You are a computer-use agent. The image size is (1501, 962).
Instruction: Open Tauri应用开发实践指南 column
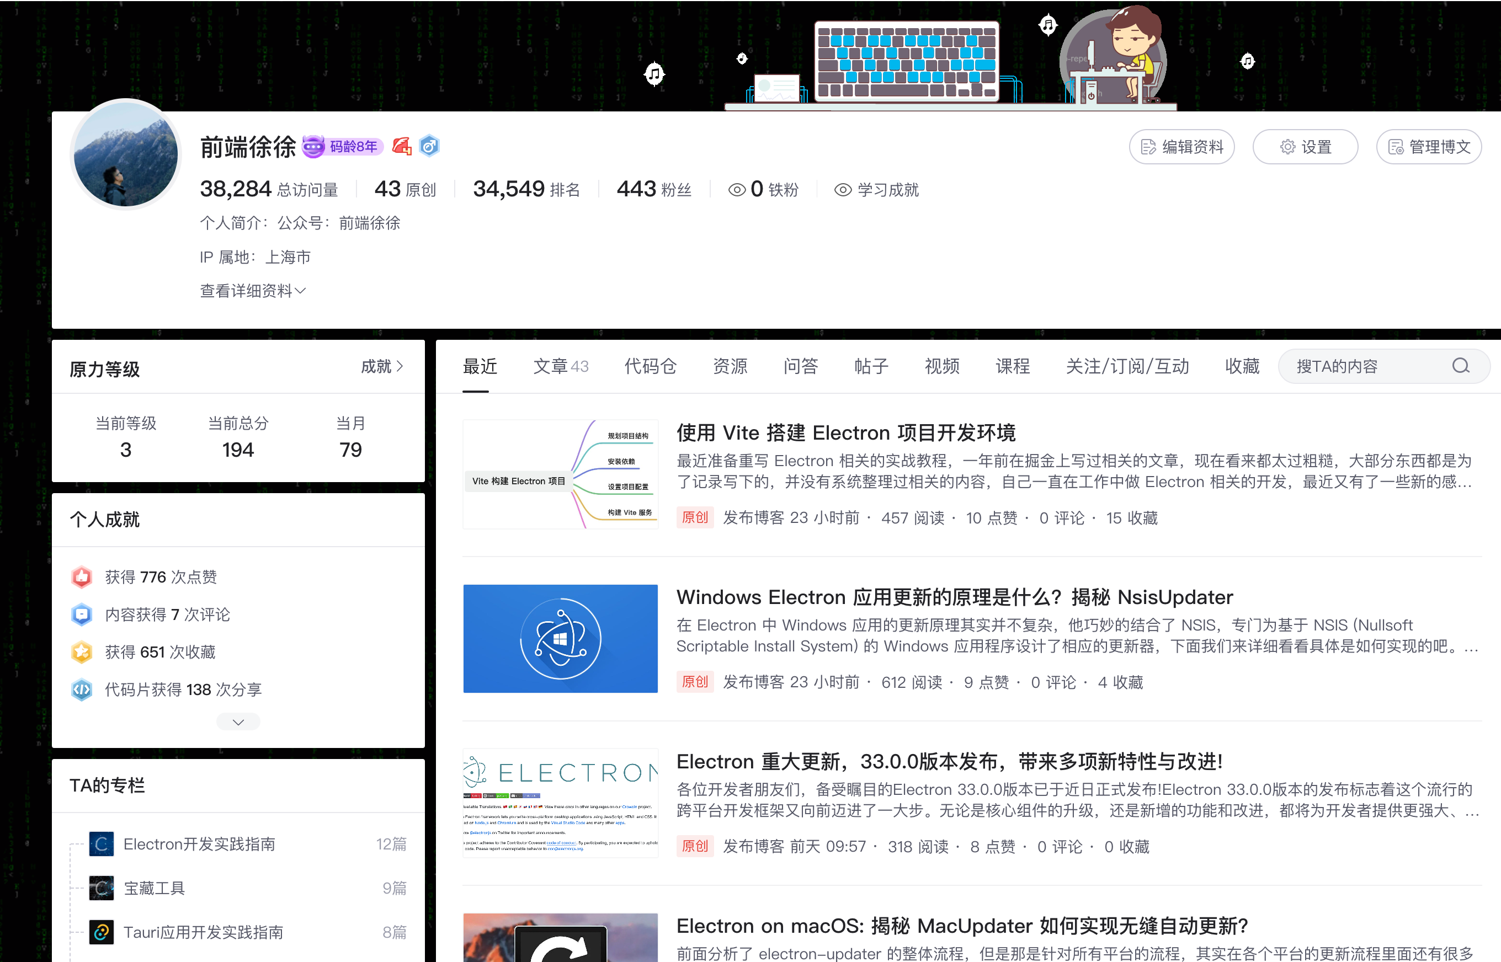203,933
